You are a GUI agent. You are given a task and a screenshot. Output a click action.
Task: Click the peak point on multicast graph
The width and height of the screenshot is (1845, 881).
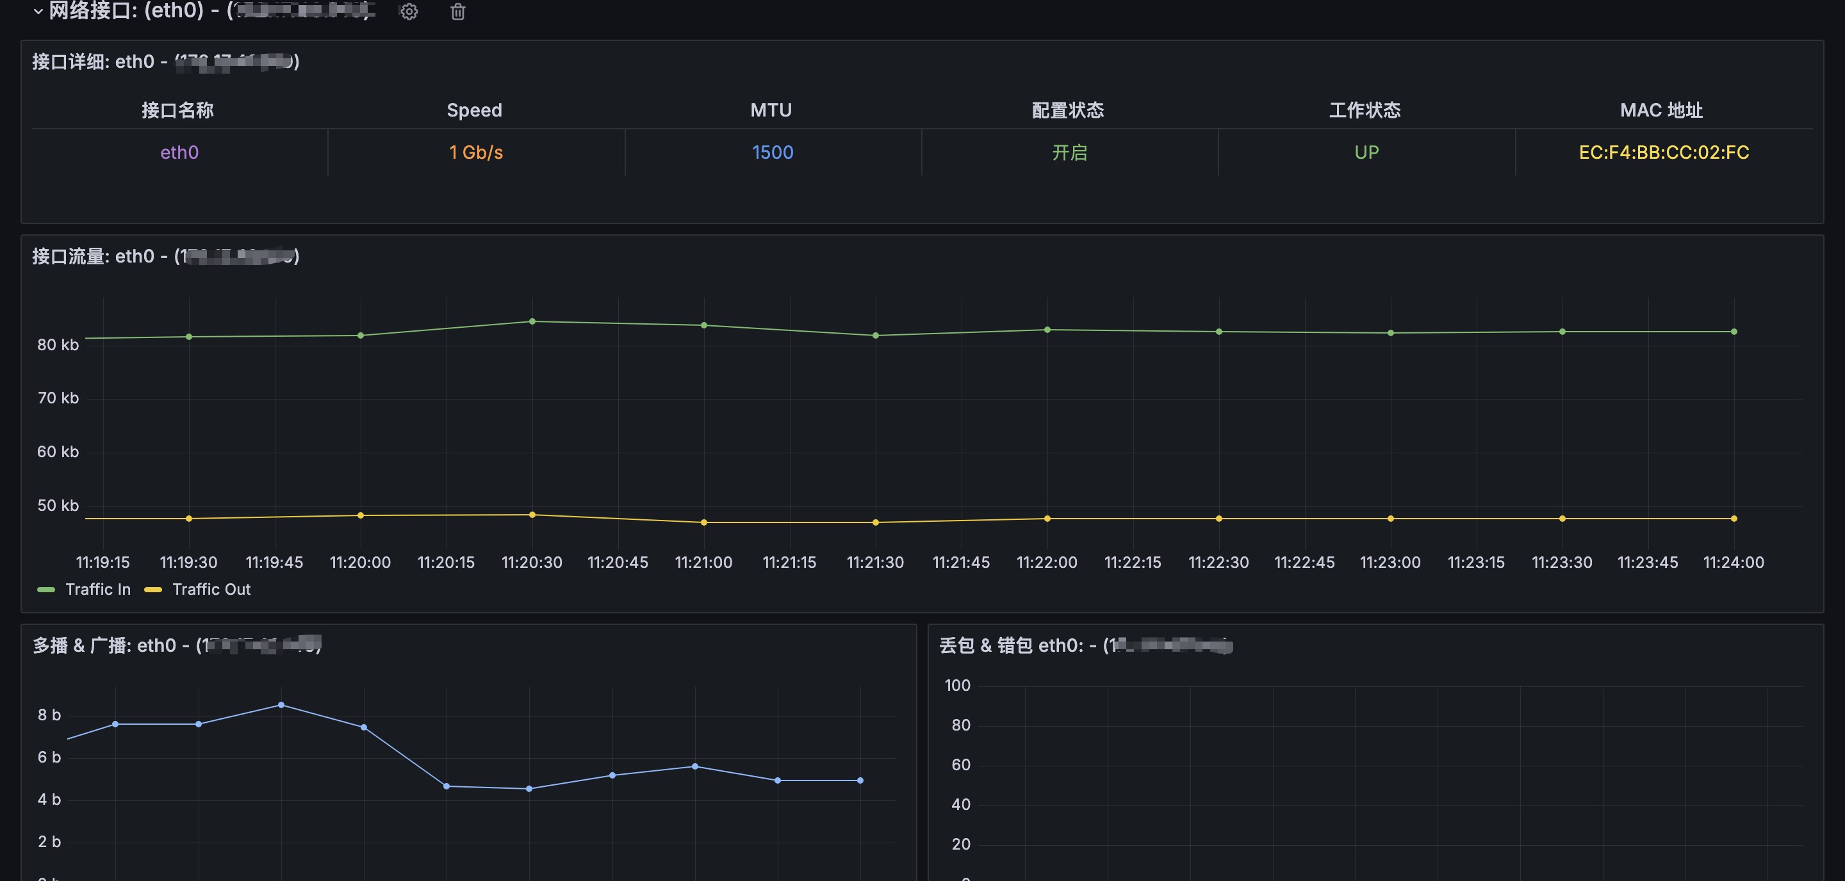281,705
